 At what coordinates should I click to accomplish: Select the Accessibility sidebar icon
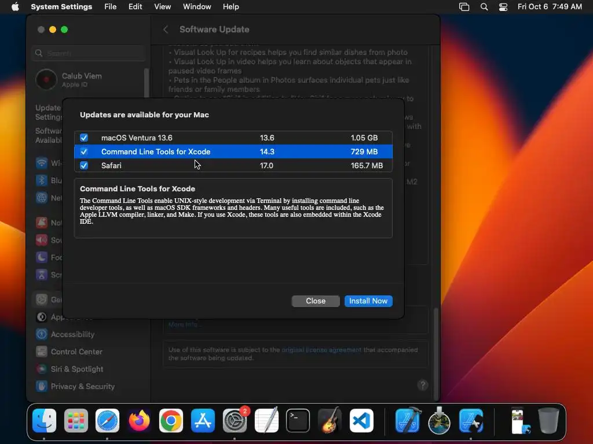pos(42,334)
